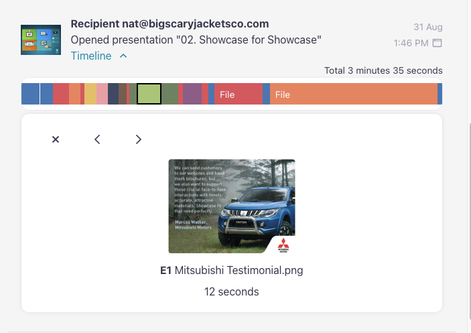Click the page scrollbar on the right

pos(470,220)
